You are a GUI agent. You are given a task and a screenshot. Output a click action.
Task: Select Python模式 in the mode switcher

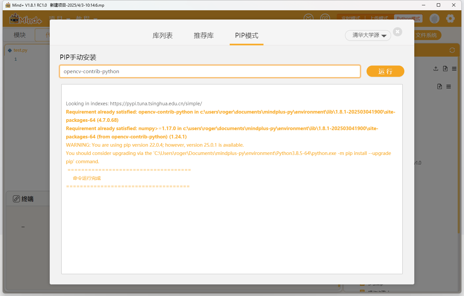click(x=408, y=19)
